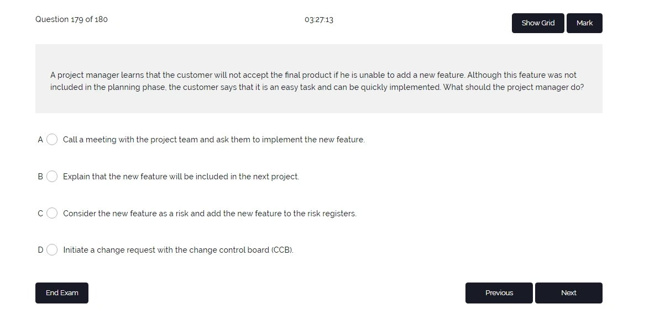Click the letter C answer label

[40, 214]
